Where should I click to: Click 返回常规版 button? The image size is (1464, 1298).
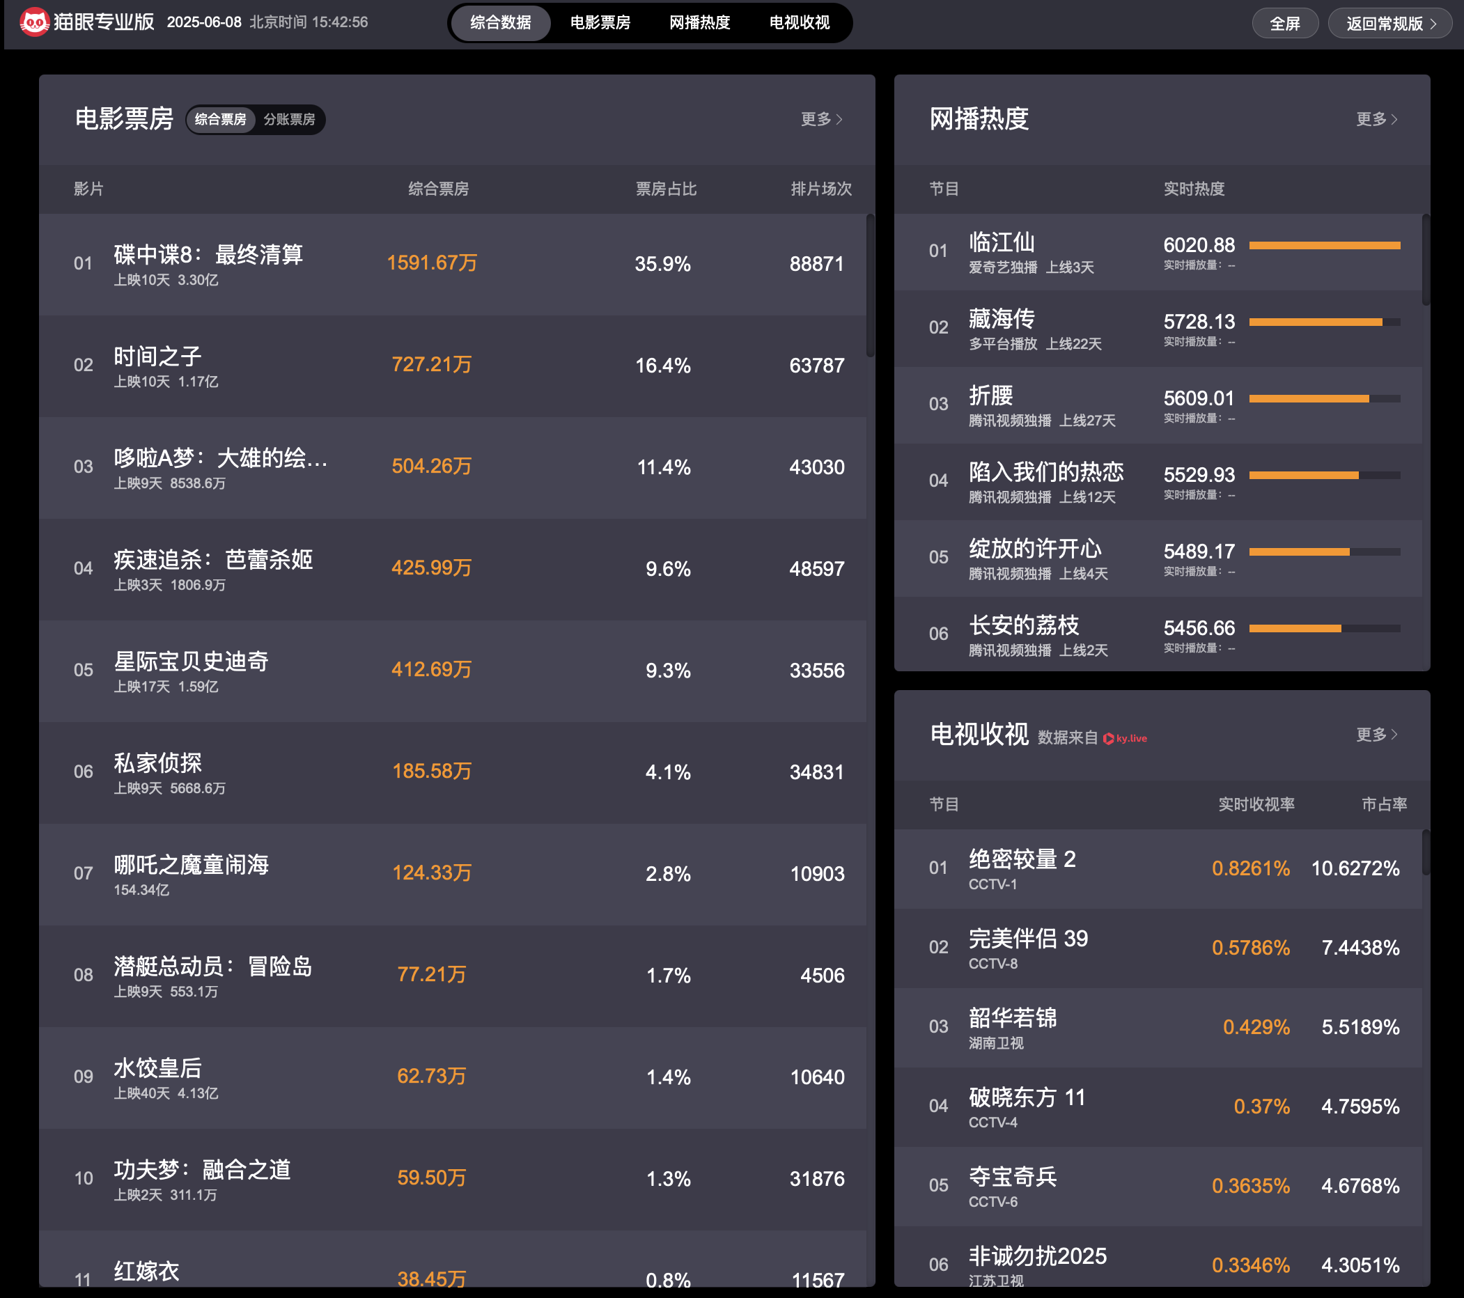coord(1383,24)
